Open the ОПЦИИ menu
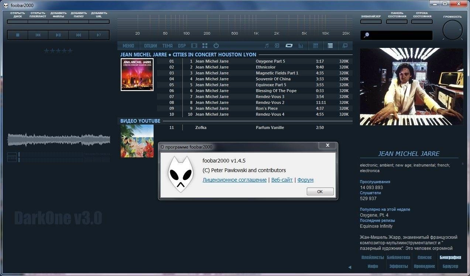Image resolution: width=470 pixels, height=276 pixels. (151, 46)
